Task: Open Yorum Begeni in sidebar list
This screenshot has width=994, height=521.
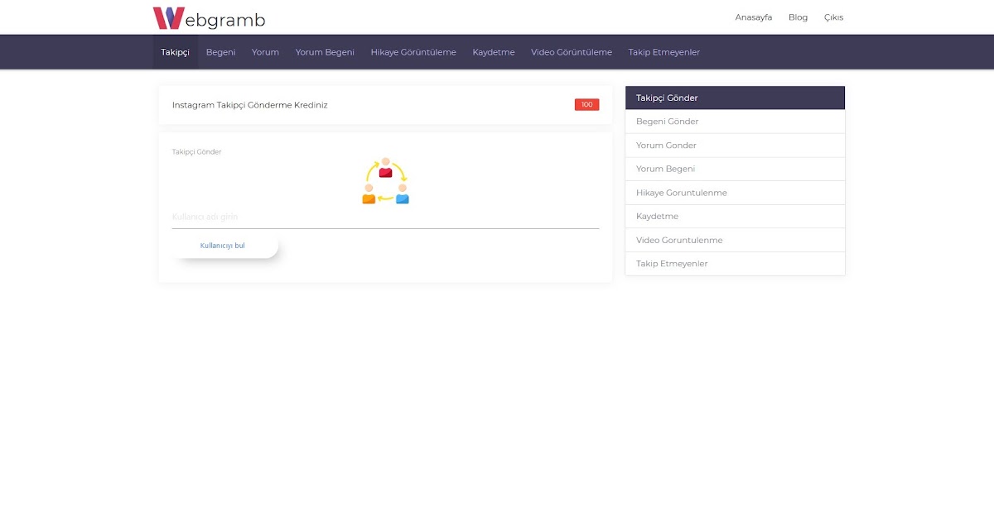Action: tap(735, 169)
